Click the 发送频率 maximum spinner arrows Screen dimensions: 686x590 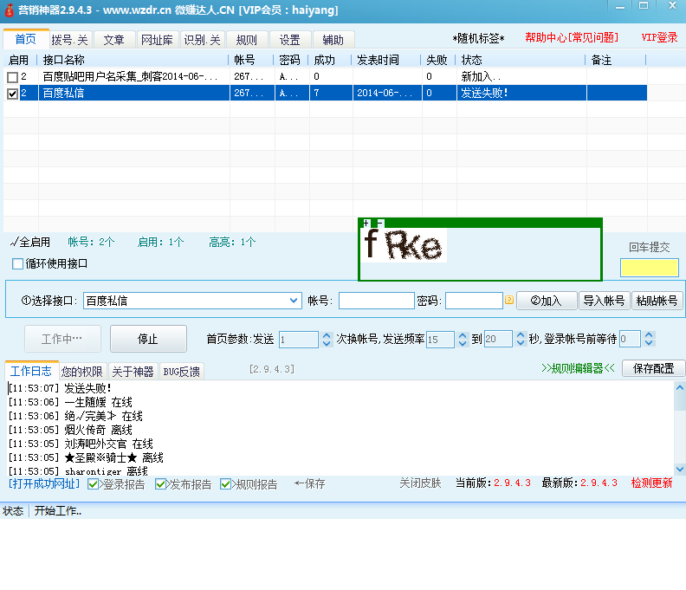521,339
